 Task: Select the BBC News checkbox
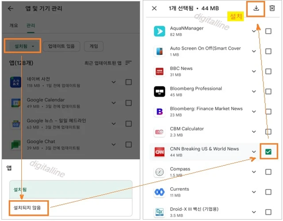[x=268, y=72]
